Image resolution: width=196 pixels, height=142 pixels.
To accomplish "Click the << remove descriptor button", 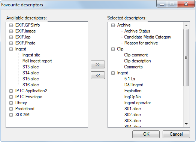I will [x=98, y=75].
